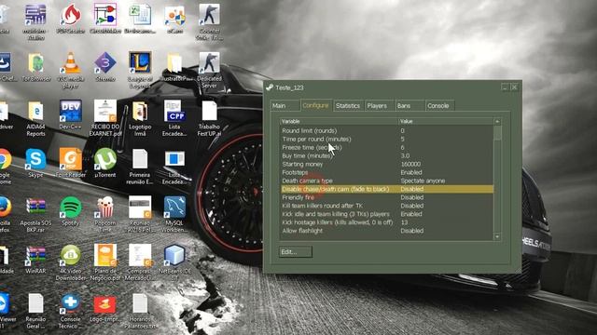Viewport: 597px width, 335px height.
Task: Launch the µTorrent shortcut
Action: point(105,163)
